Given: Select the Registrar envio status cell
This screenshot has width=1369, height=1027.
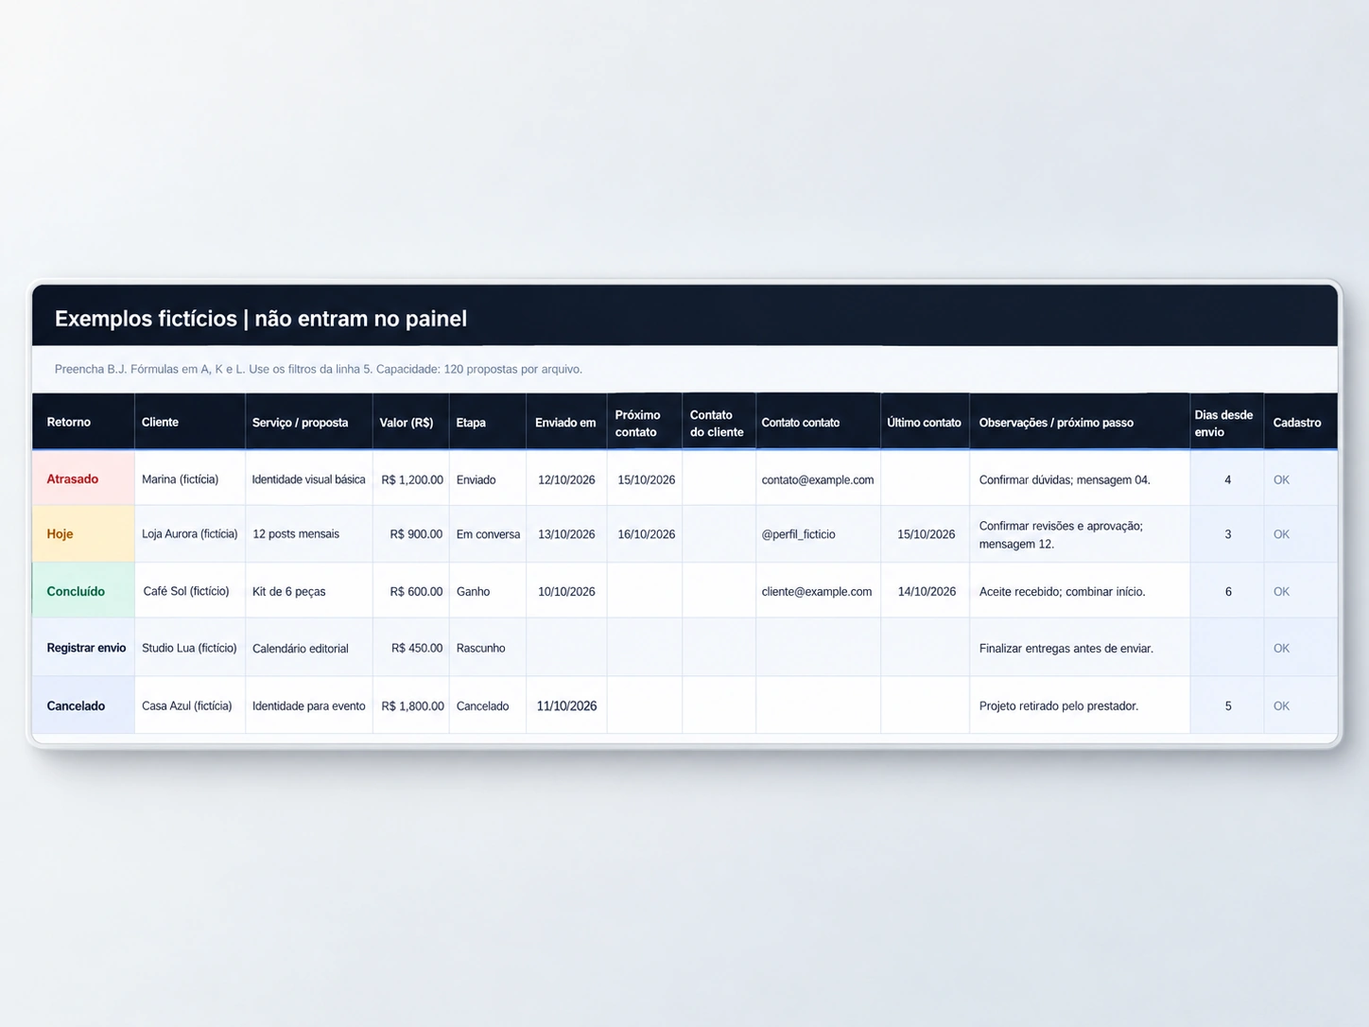Looking at the screenshot, I should click(x=83, y=648).
